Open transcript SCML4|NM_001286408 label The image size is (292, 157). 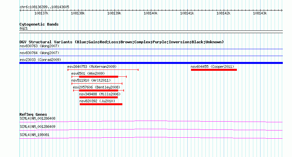point(37,118)
